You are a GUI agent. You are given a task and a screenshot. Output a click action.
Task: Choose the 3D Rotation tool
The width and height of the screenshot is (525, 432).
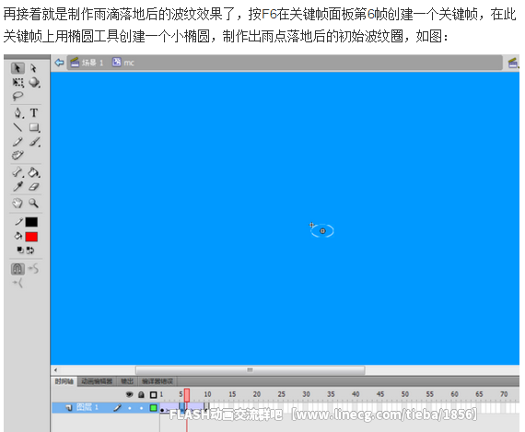(34, 82)
